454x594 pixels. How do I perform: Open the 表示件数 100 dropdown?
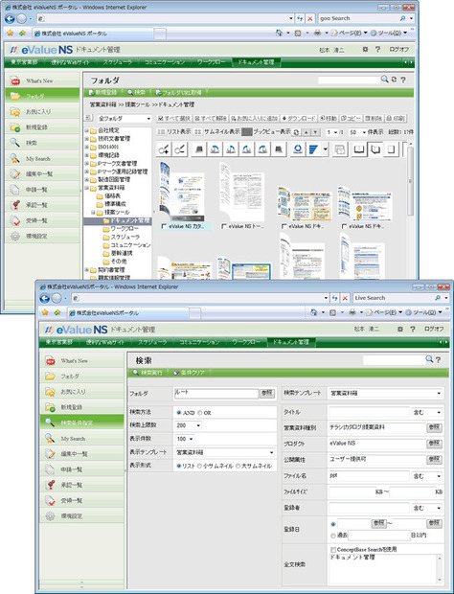tap(185, 439)
